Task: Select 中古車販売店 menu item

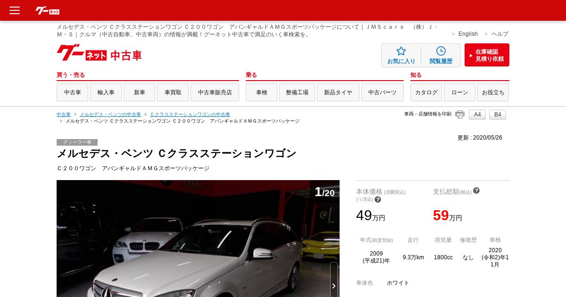Action: [x=215, y=92]
